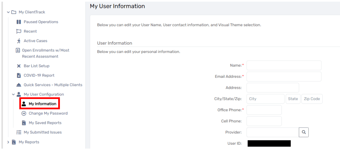Select My Information in the sidebar
Screen dimensions: 340x150
point(42,104)
